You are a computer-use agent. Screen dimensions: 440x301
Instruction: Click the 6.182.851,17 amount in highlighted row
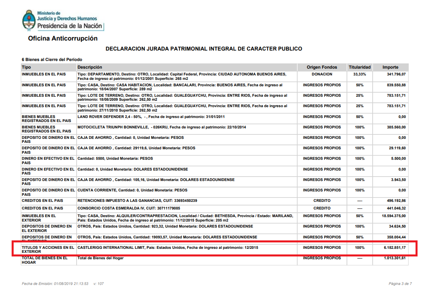pyautogui.click(x=394, y=248)
